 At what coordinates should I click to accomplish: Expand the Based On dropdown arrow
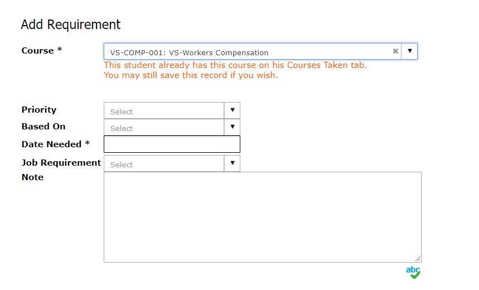233,127
